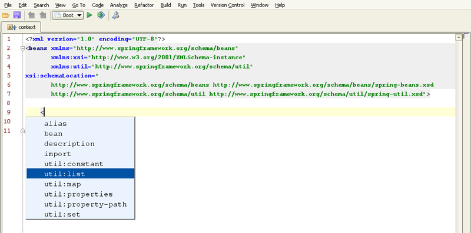Save the file with floppy disk icon
Image resolution: width=471 pixels, height=233 pixels.
pyautogui.click(x=17, y=15)
